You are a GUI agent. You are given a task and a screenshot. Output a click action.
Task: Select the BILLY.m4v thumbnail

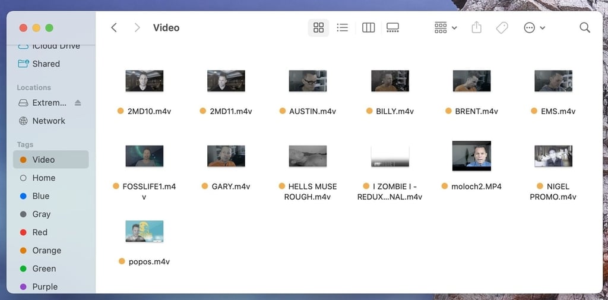click(x=390, y=81)
